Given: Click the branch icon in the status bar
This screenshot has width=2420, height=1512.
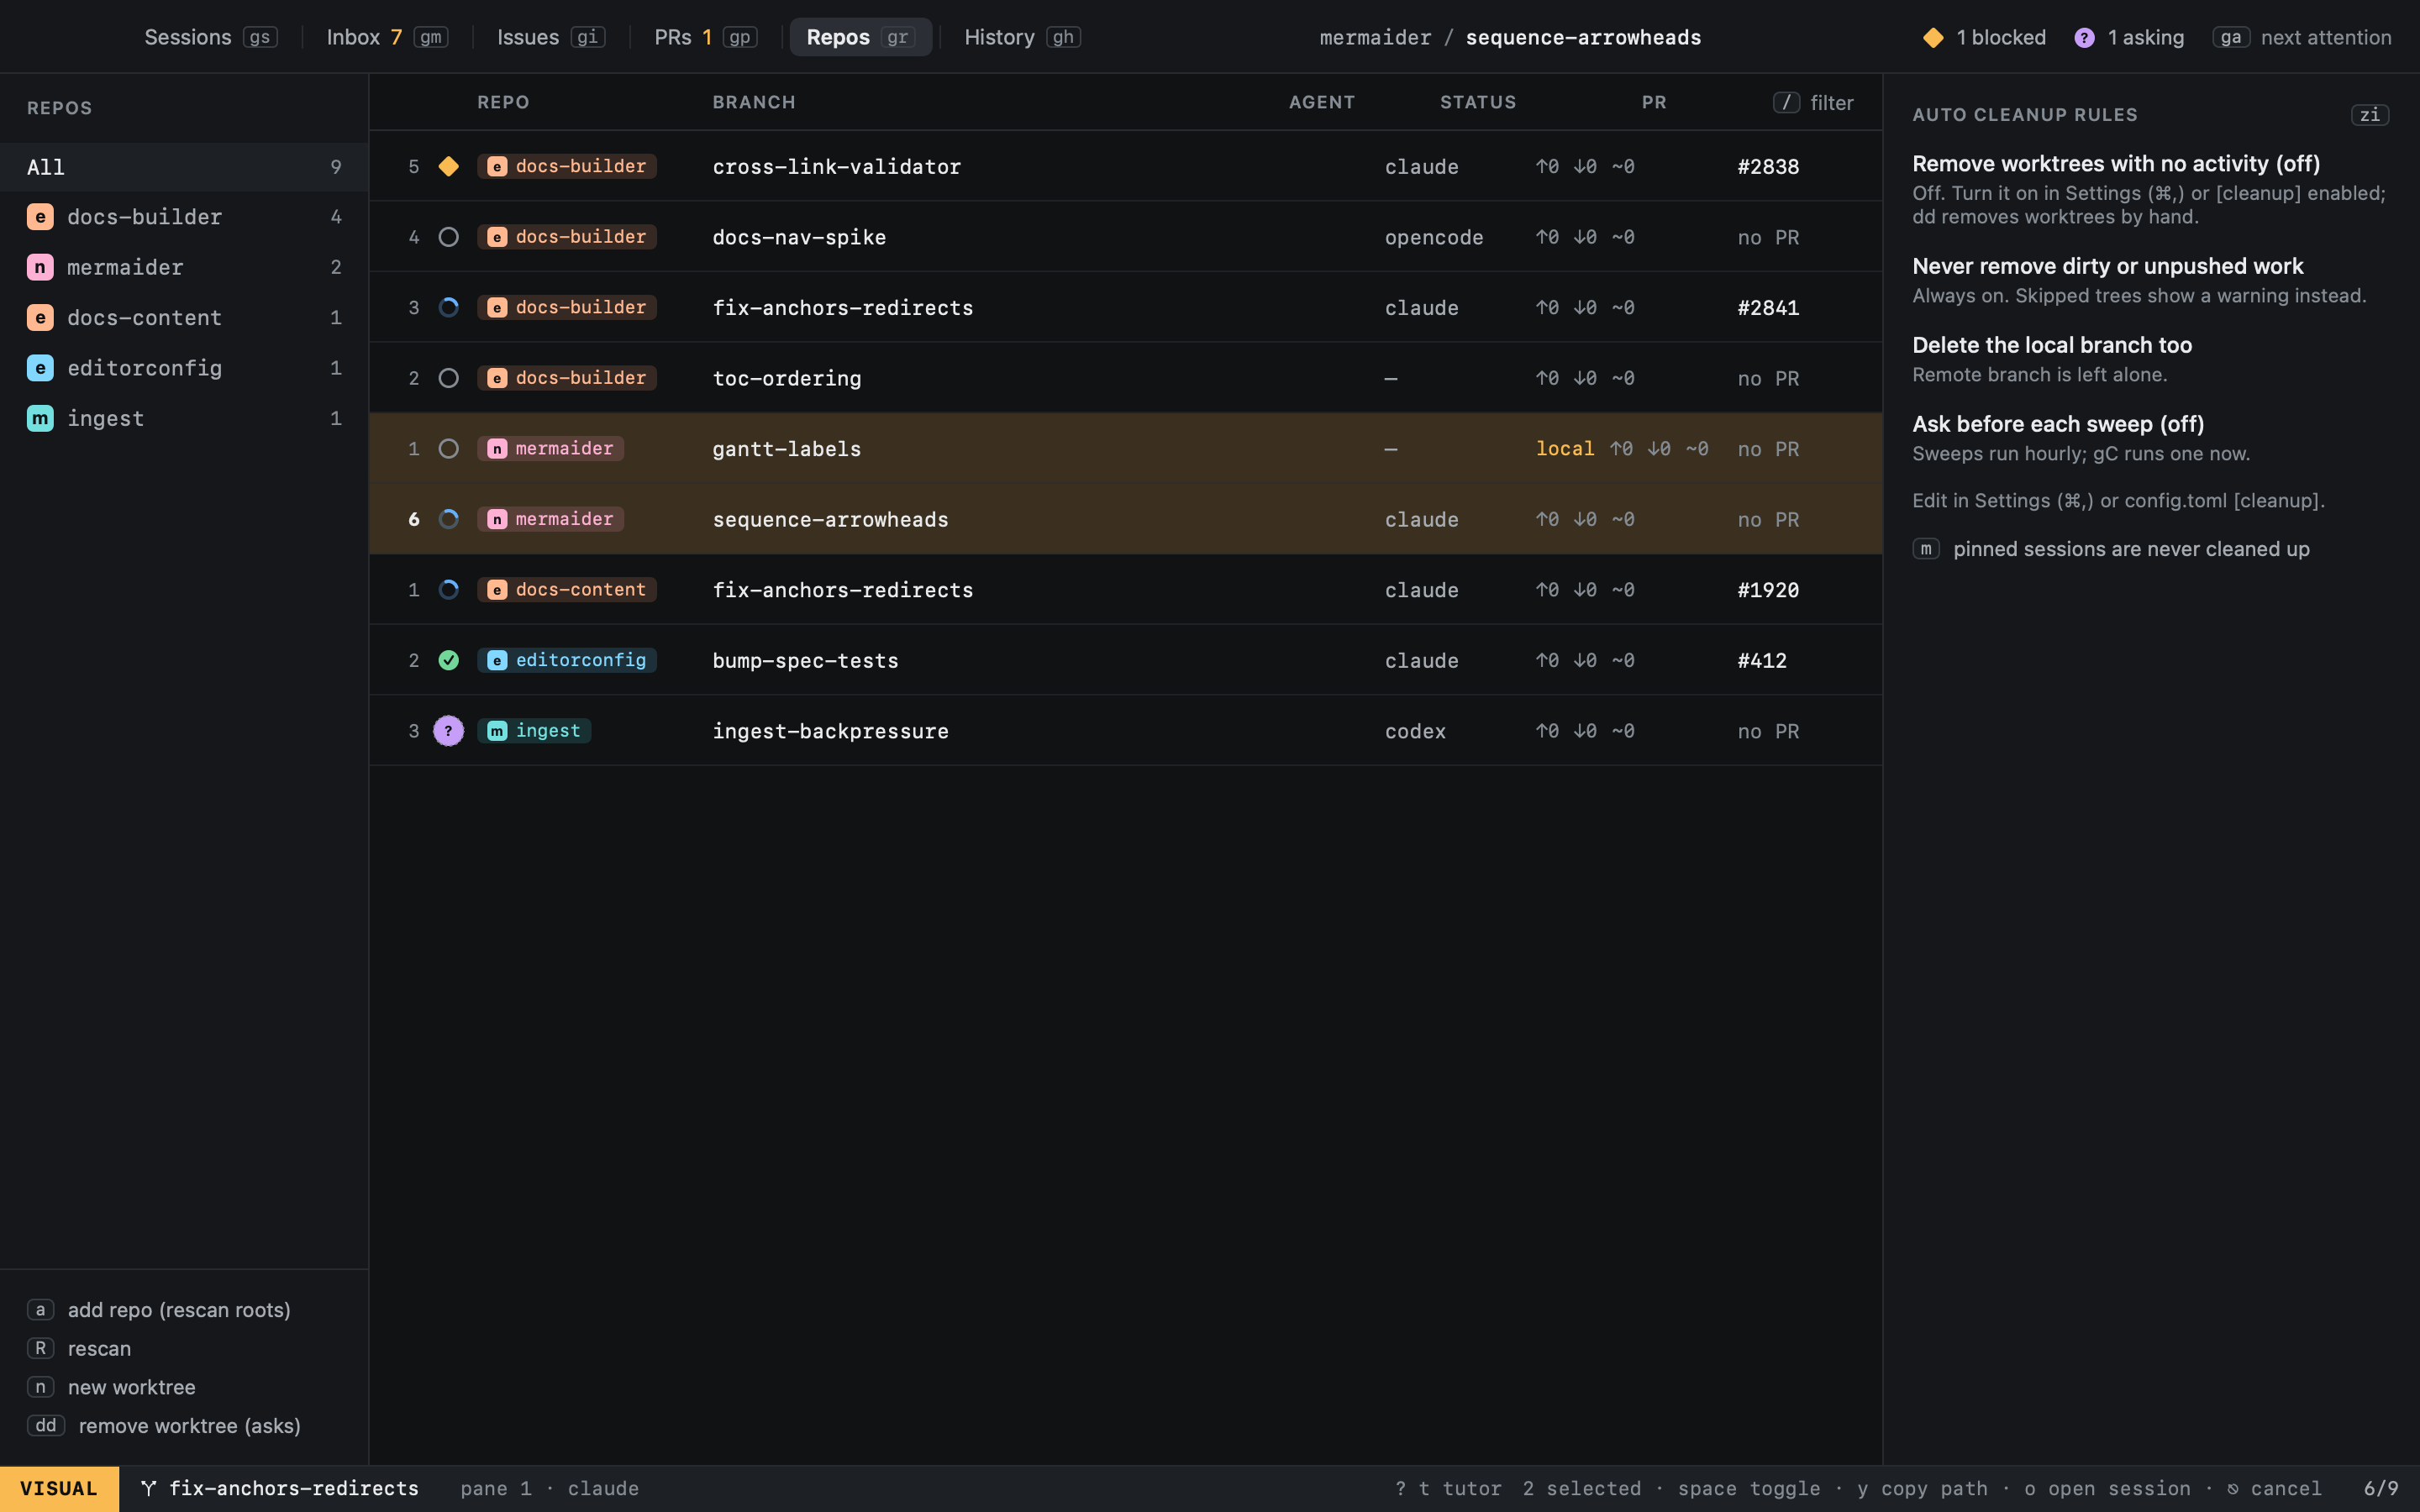Looking at the screenshot, I should (x=149, y=1488).
